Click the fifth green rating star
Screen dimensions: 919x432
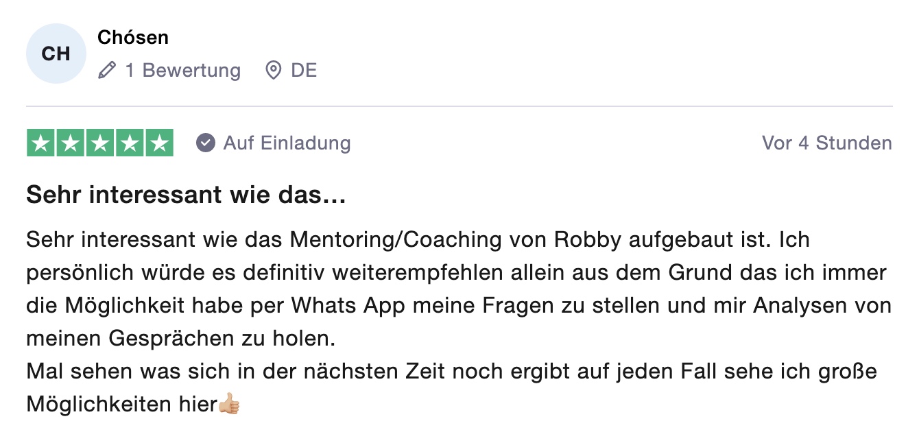click(159, 143)
